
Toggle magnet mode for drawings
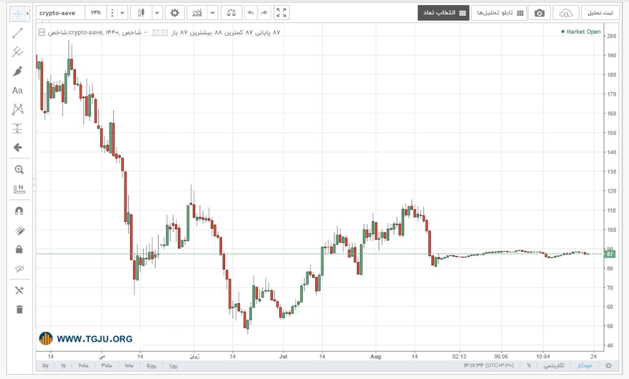click(19, 211)
